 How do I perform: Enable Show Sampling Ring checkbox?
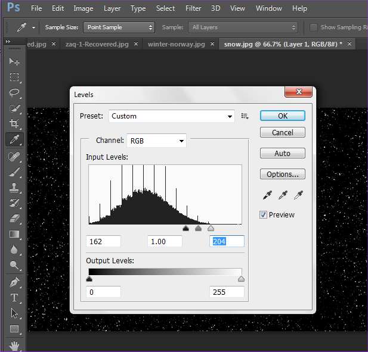(314, 27)
